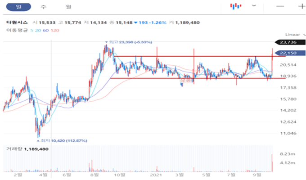This screenshot has height=180, width=306.
Task: Click the 10월 date axis label
Action: pos(119,175)
